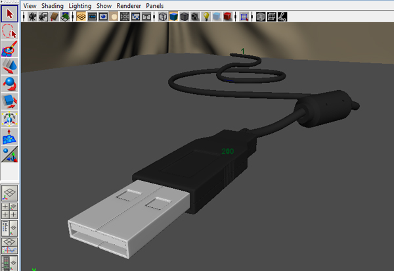394x271 pixels.
Task: Open the View menu
Action: pyautogui.click(x=30, y=5)
